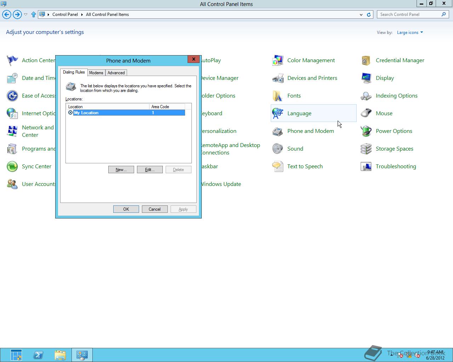The height and width of the screenshot is (362, 453).
Task: Click the Phone and Modem icon in Control Panel
Action: [278, 131]
